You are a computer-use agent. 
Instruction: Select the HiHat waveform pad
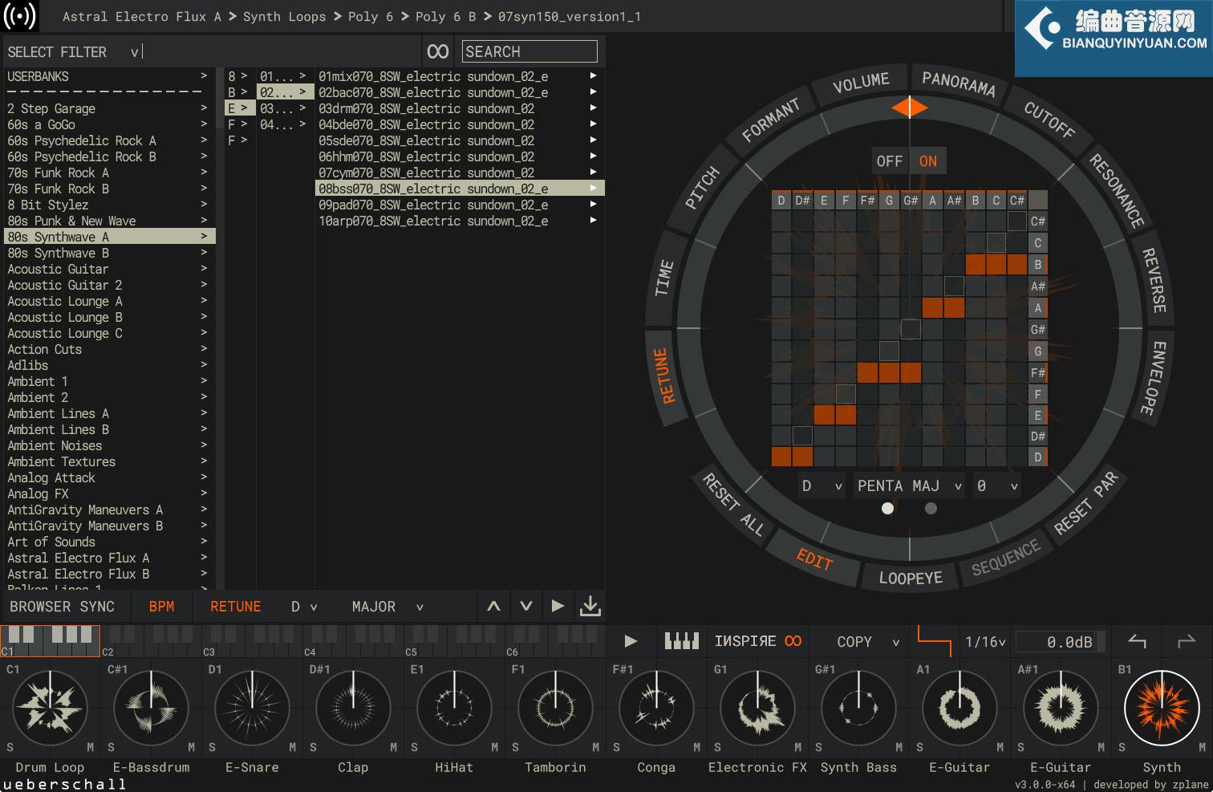coord(454,709)
